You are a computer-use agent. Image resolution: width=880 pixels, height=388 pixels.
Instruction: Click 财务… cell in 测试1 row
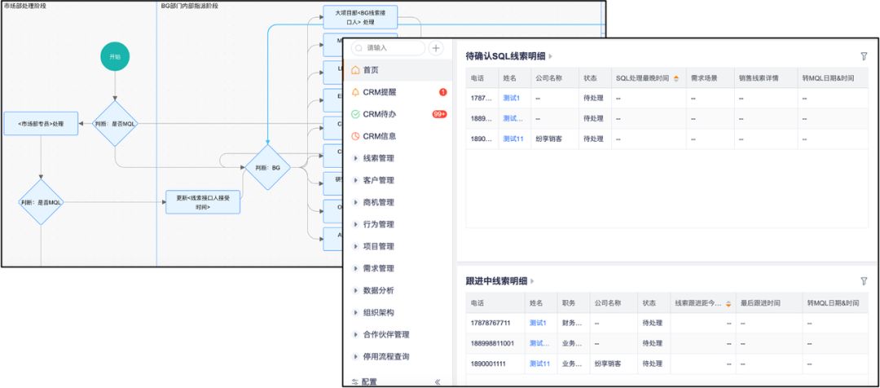[x=572, y=323]
